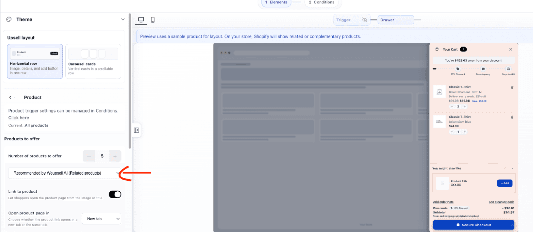Decrease quantity of Charcoal T-Shirt
This screenshot has width=533, height=232.
[451, 107]
